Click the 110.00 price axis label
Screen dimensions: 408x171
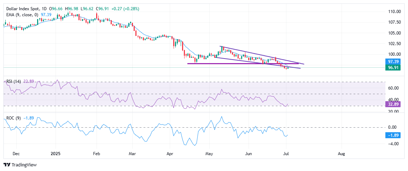pos(394,12)
